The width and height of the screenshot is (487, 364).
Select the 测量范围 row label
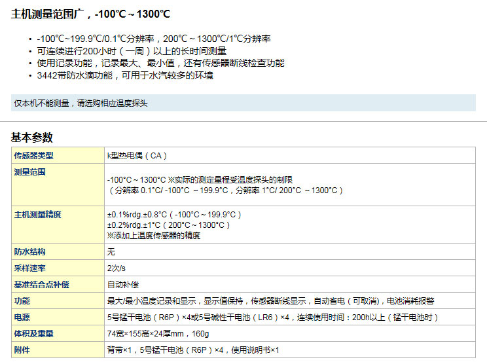[x=30, y=172]
